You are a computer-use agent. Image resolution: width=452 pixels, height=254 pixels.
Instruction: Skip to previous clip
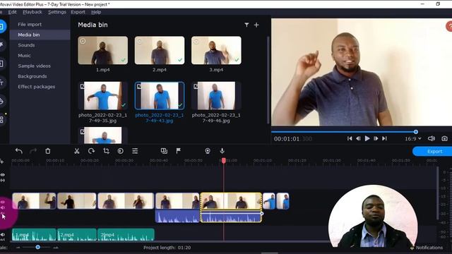[350, 138]
